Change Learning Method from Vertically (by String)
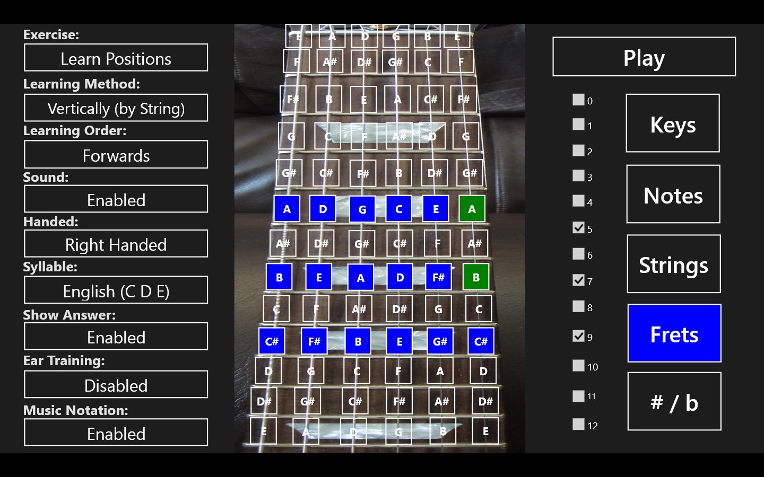Image resolution: width=764 pixels, height=477 pixels. [116, 108]
